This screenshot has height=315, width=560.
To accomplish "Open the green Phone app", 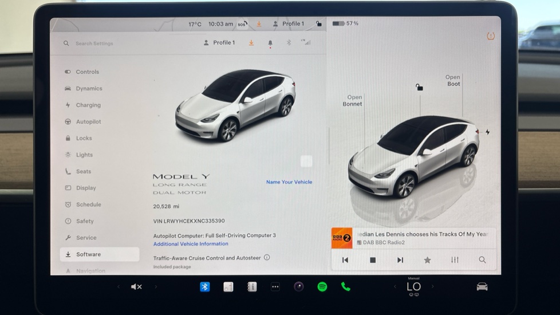I will [x=345, y=287].
